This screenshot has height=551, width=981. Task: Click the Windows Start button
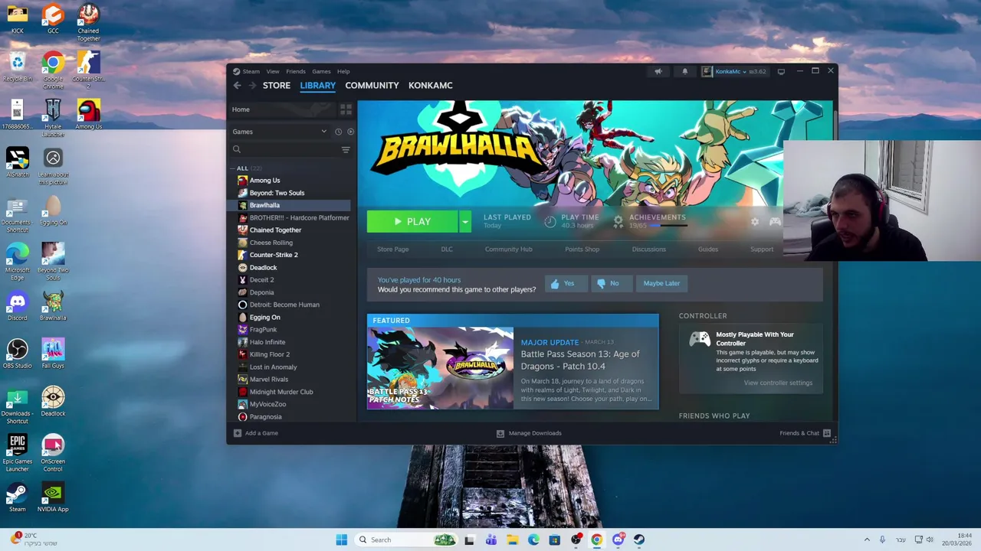(x=341, y=540)
